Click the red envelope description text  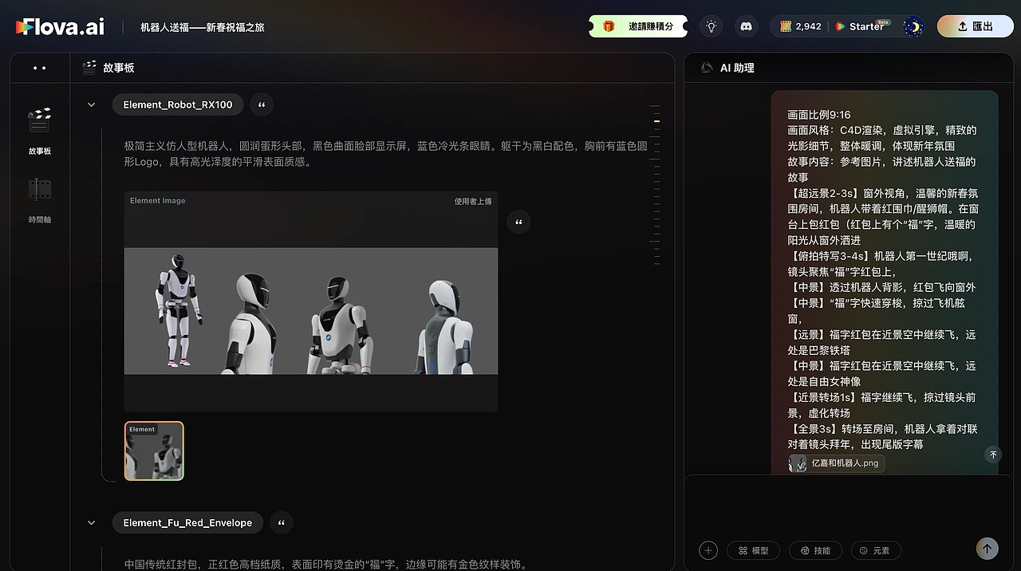coord(326,565)
